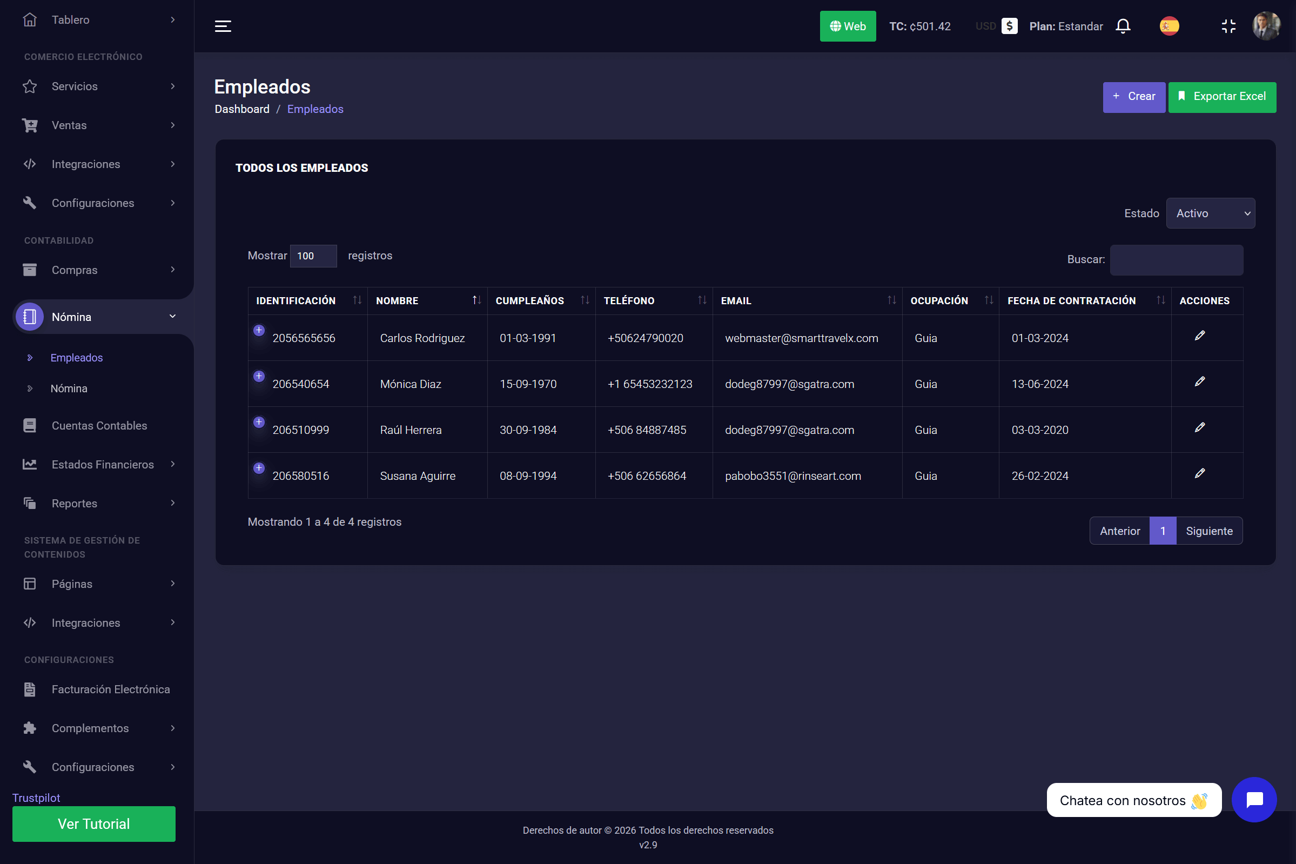Toggle plus icon for ID 2056565656
Viewport: 1296px width, 864px height.
point(259,330)
